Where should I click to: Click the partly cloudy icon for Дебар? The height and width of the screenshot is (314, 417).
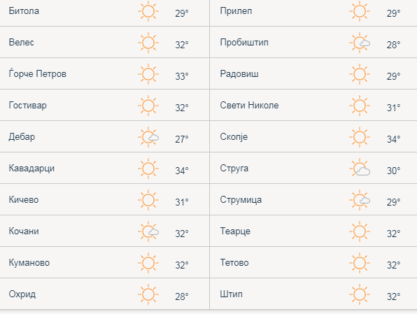pyautogui.click(x=148, y=137)
